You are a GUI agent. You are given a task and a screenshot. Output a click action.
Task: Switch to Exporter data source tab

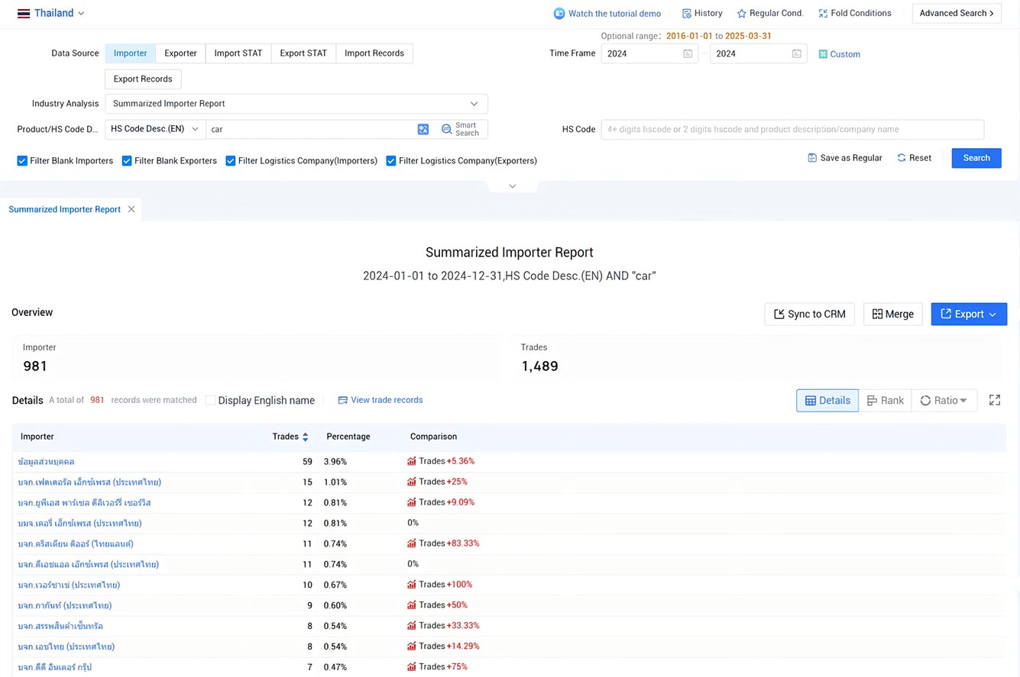(x=181, y=53)
